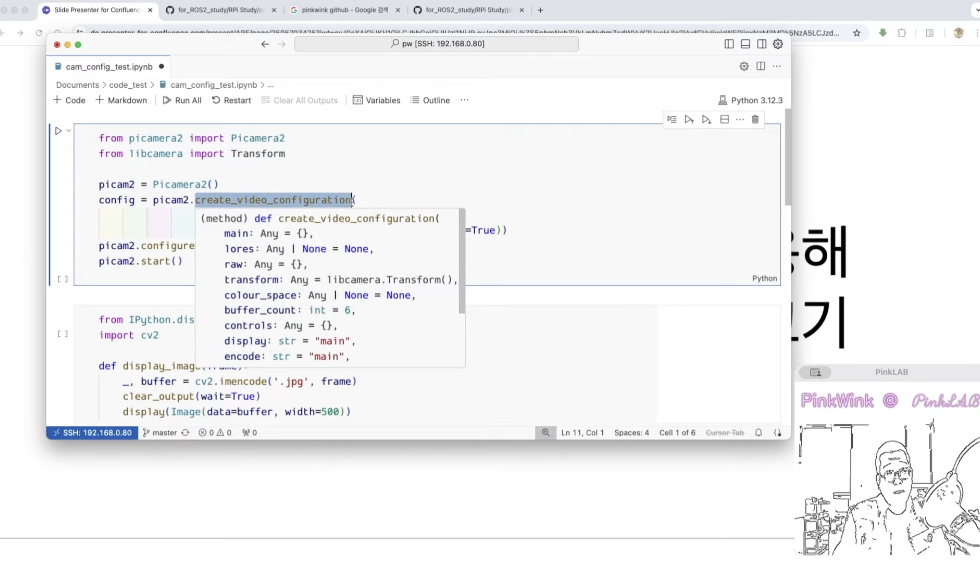Run by line icon in cell toolbar
The width and height of the screenshot is (980, 561).
pyautogui.click(x=672, y=119)
